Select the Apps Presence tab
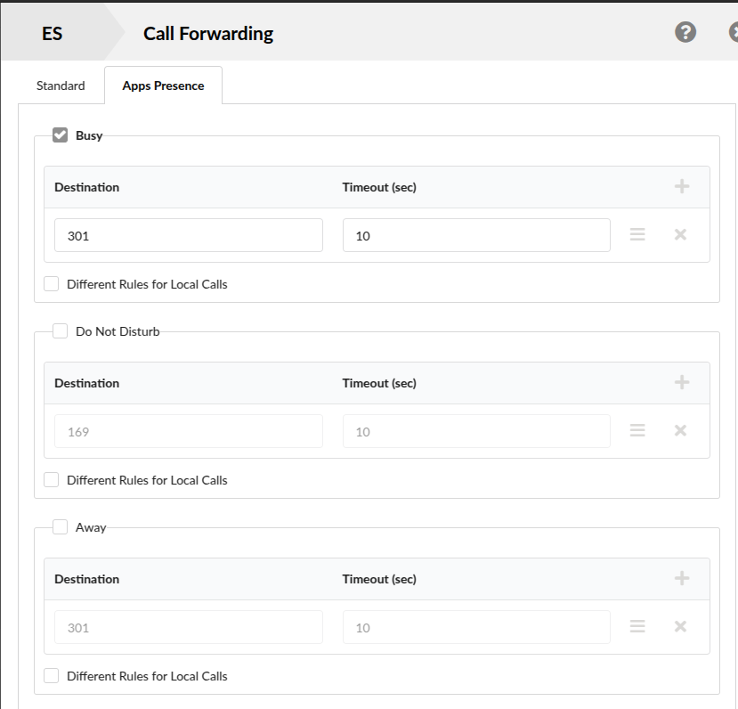The width and height of the screenshot is (738, 709). 163,86
